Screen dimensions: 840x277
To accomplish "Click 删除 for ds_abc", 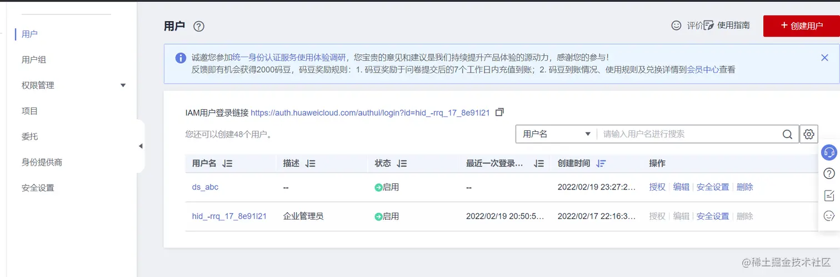I will tap(745, 187).
